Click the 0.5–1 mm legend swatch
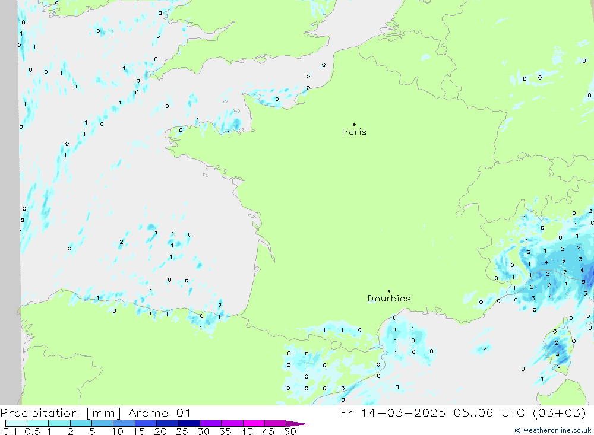Screen dimensions: 594x435 click(38, 423)
